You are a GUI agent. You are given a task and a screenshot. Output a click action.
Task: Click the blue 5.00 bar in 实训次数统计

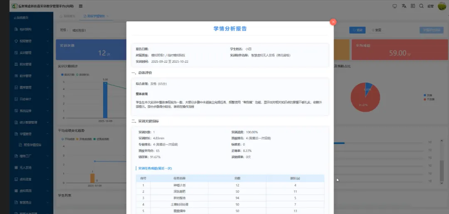point(105,100)
